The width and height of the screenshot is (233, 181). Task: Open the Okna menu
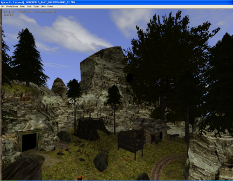[43, 7]
